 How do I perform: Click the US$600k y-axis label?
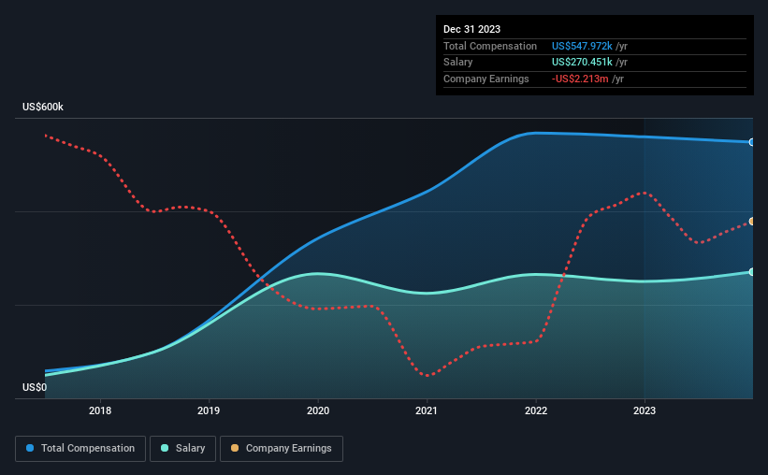(x=43, y=107)
